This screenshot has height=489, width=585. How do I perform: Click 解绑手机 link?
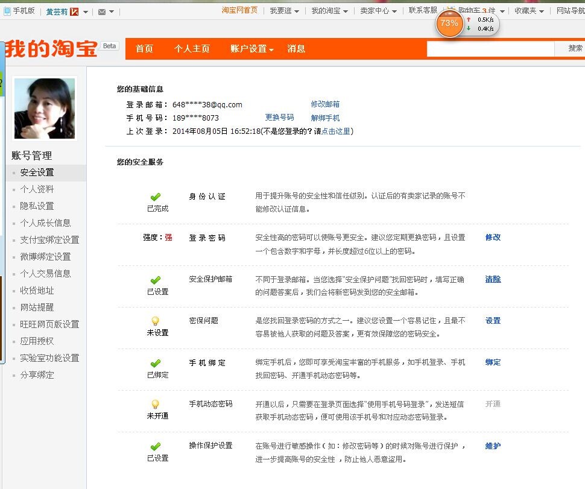[x=325, y=118]
